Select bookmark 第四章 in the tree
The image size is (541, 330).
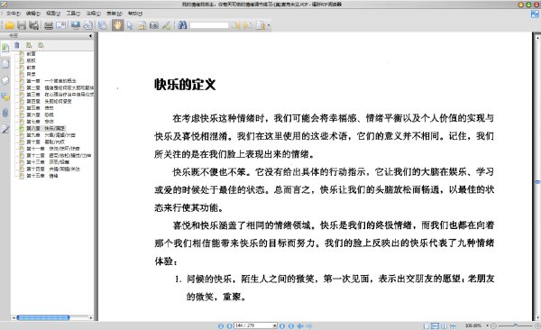click(49, 101)
